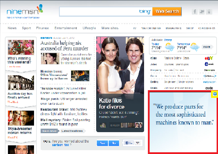Click the rugby players thumbnail
The height and width of the screenshot is (154, 218).
click(x=21, y=47)
